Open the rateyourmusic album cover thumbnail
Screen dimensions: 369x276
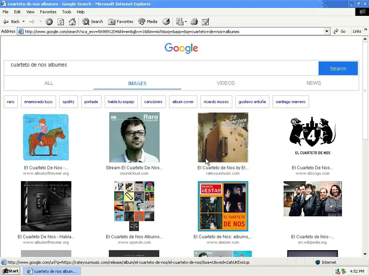tap(223, 137)
